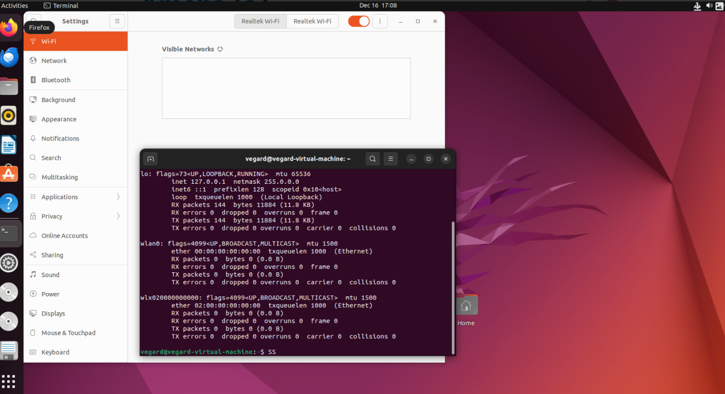Image resolution: width=725 pixels, height=394 pixels.
Task: Open Rhythmbox music player in dock
Action: [x=9, y=115]
